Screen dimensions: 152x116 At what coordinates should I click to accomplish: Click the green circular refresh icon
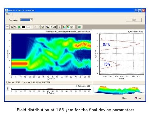19,27
